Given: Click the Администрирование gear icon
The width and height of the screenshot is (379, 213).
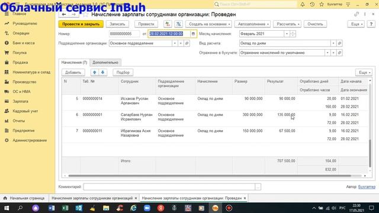Looking at the screenshot, I should (7, 140).
